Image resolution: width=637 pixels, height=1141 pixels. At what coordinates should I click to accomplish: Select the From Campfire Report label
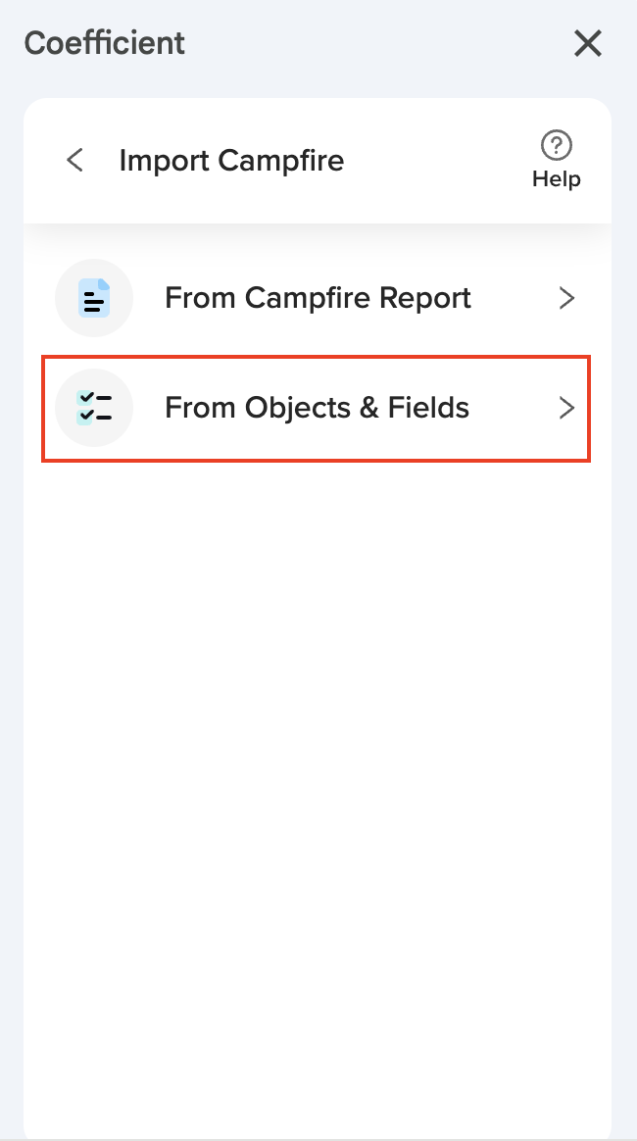pos(318,298)
